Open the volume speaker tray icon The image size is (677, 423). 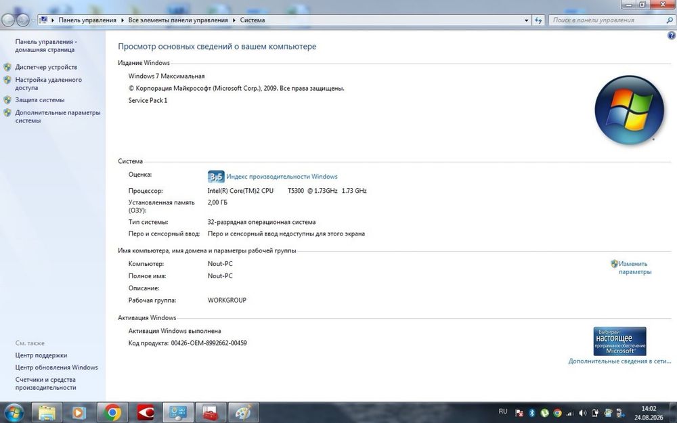click(582, 413)
